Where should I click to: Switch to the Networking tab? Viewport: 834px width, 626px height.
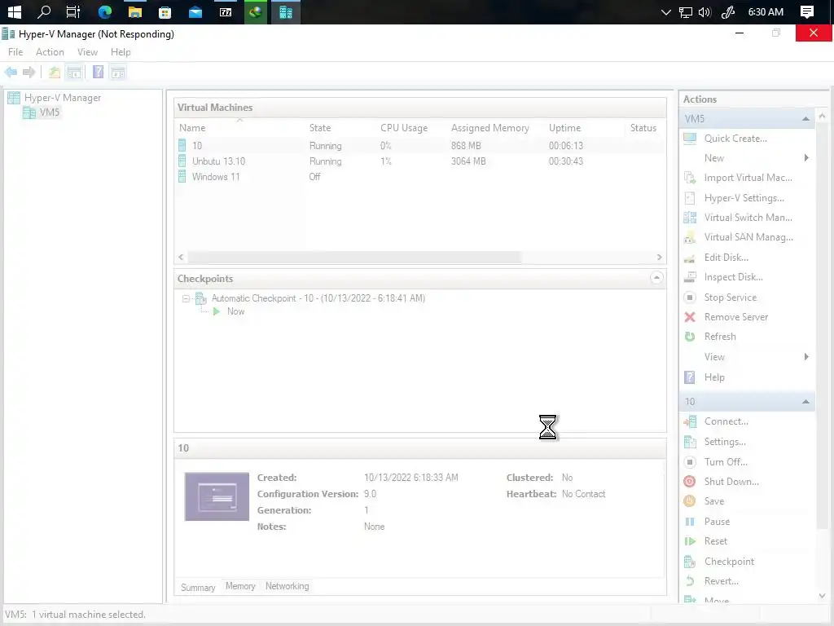click(288, 586)
